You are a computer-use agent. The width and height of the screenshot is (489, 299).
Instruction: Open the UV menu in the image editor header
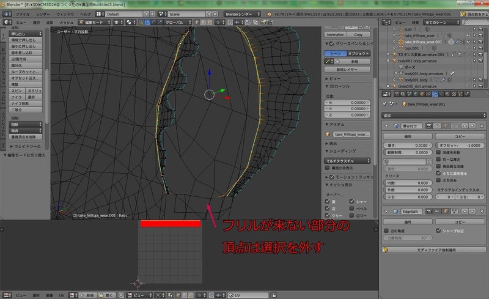(x=62, y=295)
